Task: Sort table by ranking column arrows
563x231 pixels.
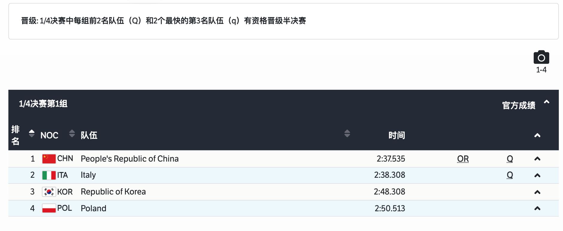Action: click(x=32, y=133)
